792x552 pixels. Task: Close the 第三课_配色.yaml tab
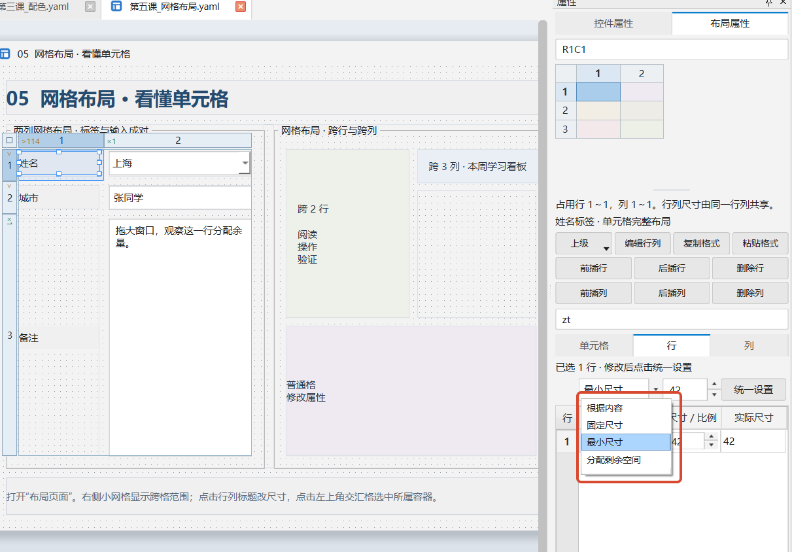coord(90,7)
